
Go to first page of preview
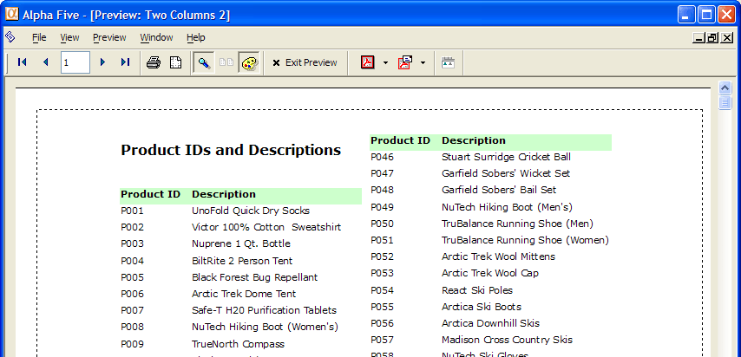coord(22,62)
